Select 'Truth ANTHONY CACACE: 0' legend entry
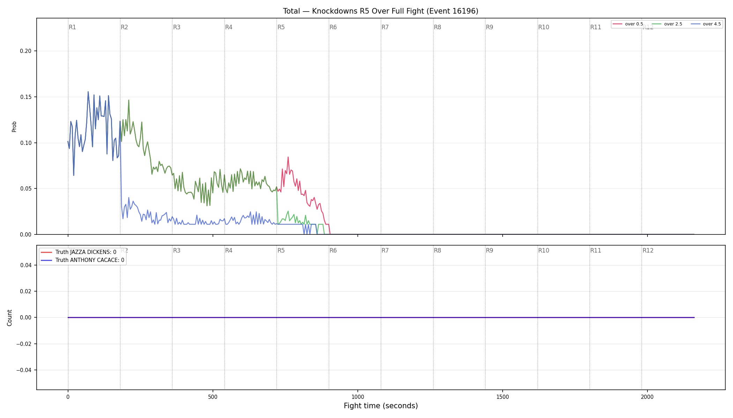733x418 pixels. [90, 260]
